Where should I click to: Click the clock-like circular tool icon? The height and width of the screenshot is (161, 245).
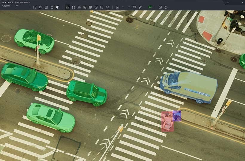tap(107, 7)
